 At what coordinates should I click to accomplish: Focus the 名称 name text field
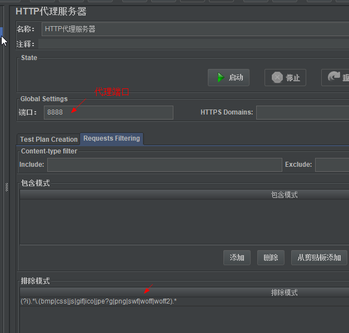click(195, 29)
